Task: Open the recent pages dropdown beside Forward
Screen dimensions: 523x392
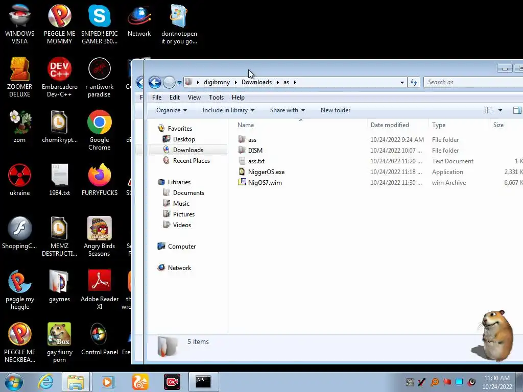Action: pyautogui.click(x=179, y=82)
